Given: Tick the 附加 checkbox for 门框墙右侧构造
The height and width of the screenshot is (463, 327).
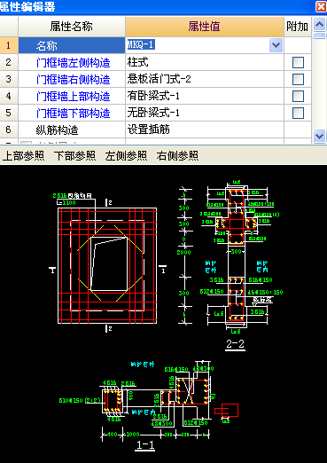Looking at the screenshot, I should (x=298, y=79).
